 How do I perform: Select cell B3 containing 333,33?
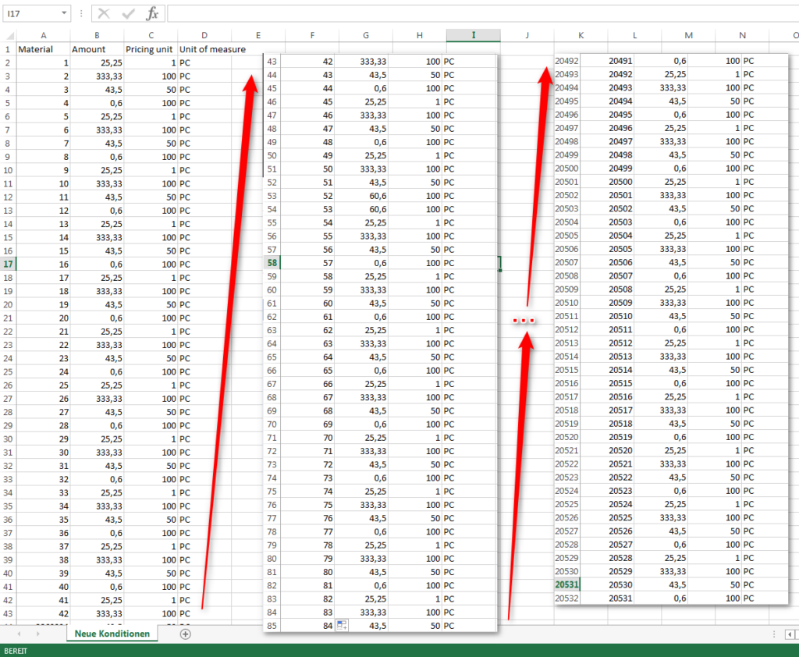(x=97, y=76)
